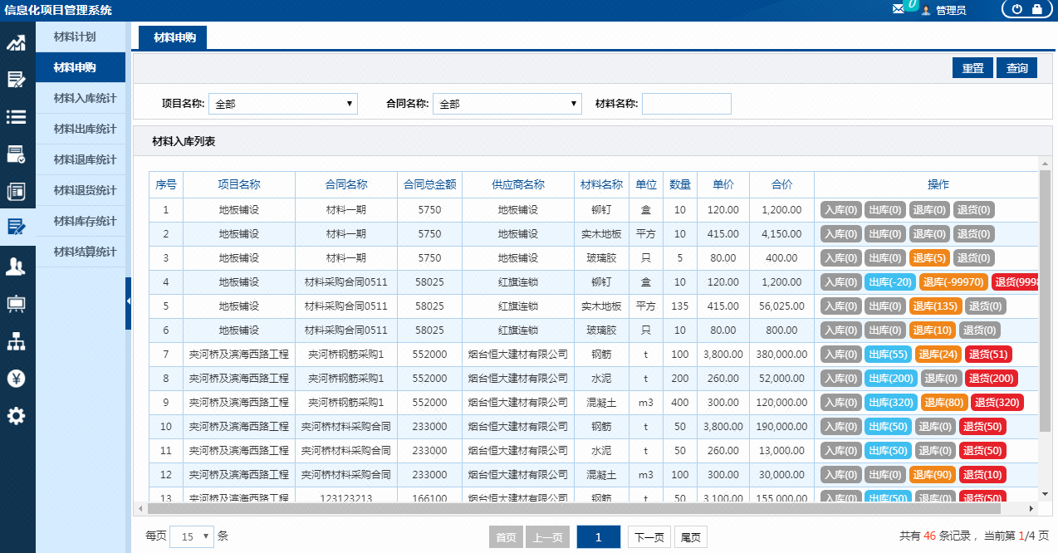Click the 查询 query button
Image resolution: width=1058 pixels, height=553 pixels.
[1016, 67]
